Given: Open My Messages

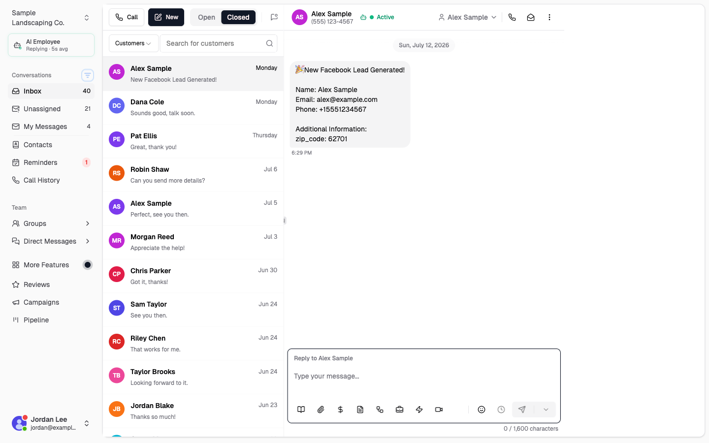Looking at the screenshot, I should pos(51,127).
